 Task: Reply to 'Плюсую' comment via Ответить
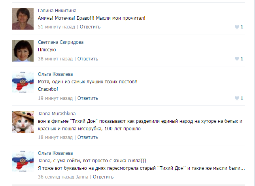pos(87,59)
